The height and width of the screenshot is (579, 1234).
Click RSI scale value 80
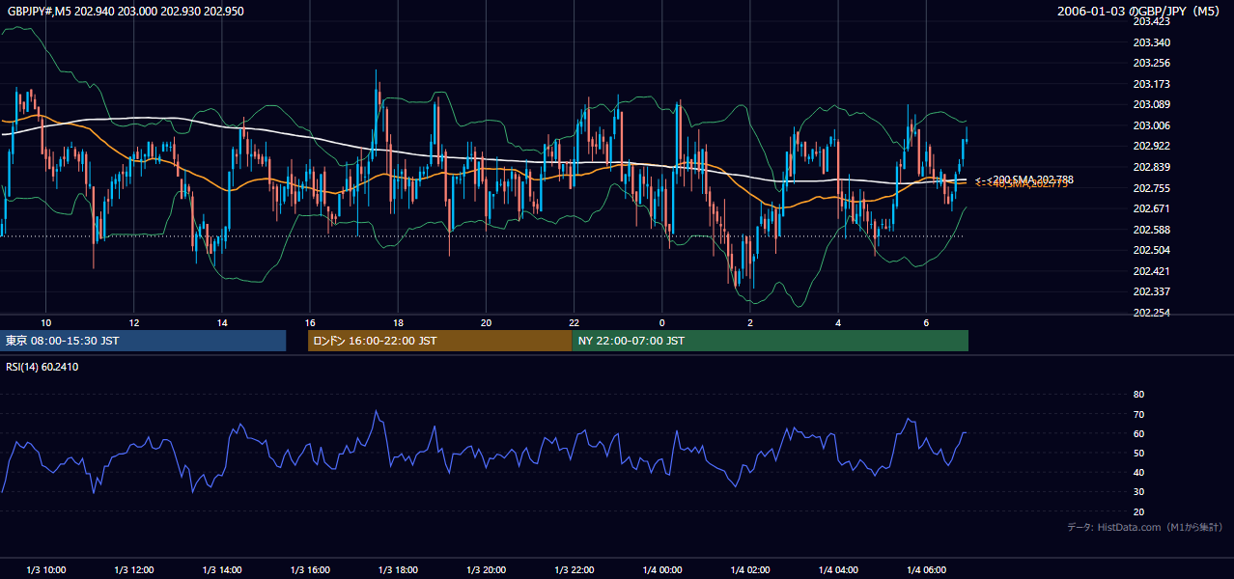tap(1138, 395)
